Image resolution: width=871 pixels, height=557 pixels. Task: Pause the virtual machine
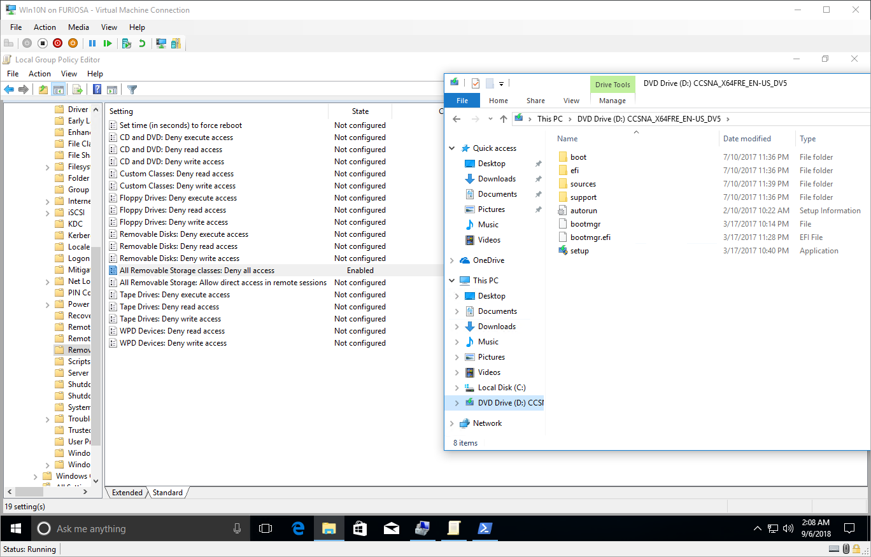point(92,43)
